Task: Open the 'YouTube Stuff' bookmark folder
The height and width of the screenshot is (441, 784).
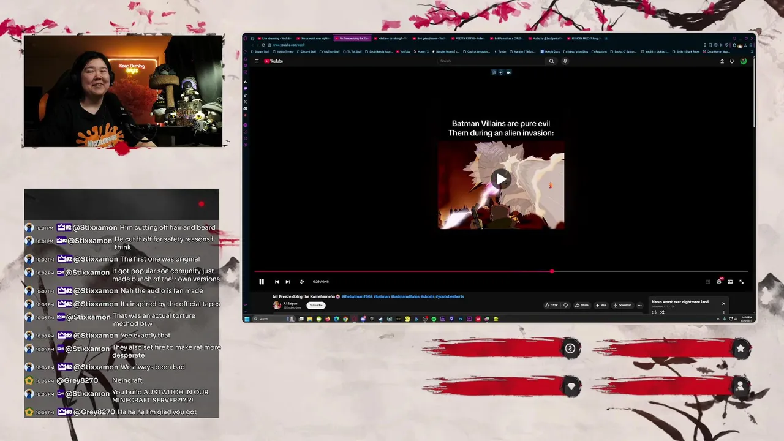Action: click(x=329, y=51)
